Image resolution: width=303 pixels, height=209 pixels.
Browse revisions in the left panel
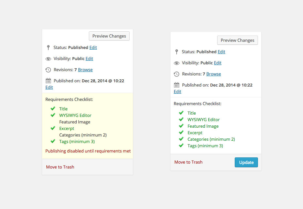click(85, 70)
